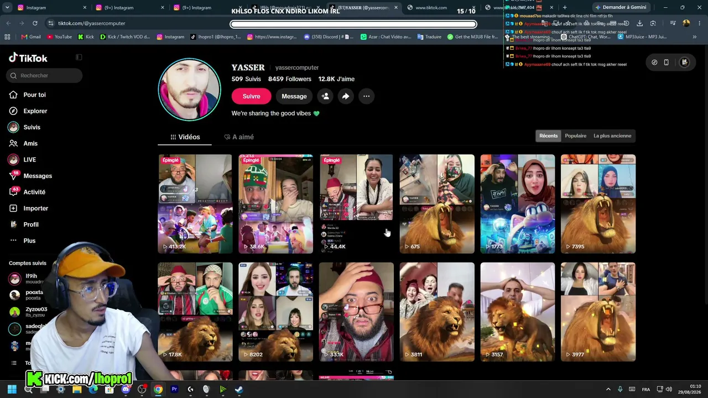The height and width of the screenshot is (398, 708).
Task: Open the YouTube bookmark
Action: (60, 37)
